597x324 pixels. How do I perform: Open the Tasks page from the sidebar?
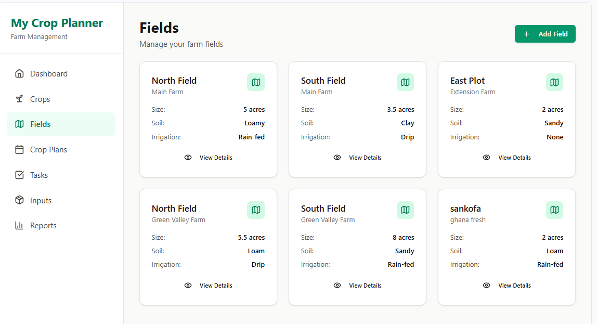(61, 175)
